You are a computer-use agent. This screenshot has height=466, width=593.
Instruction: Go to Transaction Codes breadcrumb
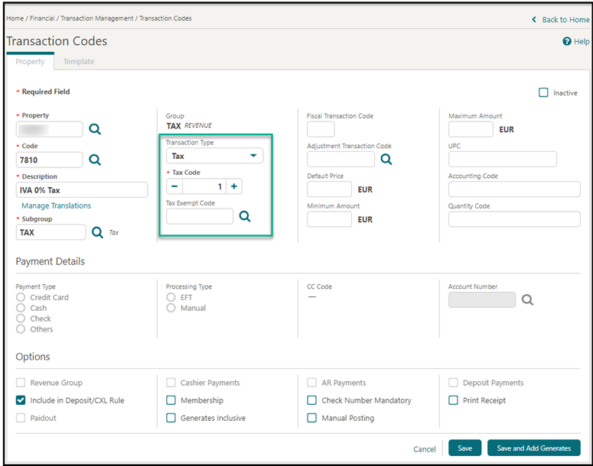tap(165, 18)
